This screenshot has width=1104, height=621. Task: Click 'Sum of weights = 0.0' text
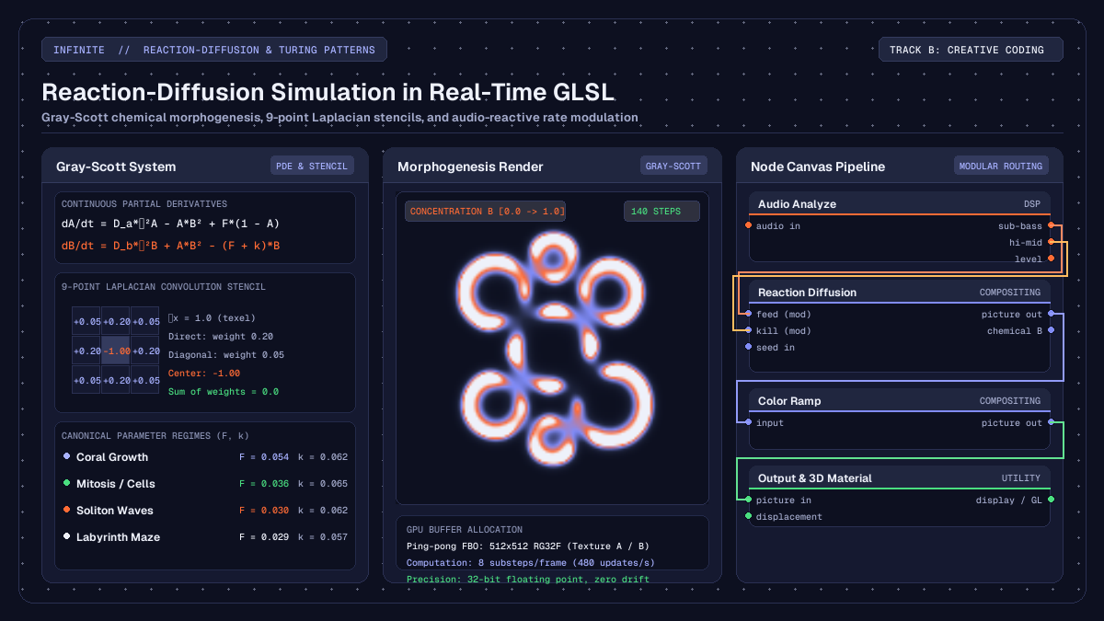point(224,392)
